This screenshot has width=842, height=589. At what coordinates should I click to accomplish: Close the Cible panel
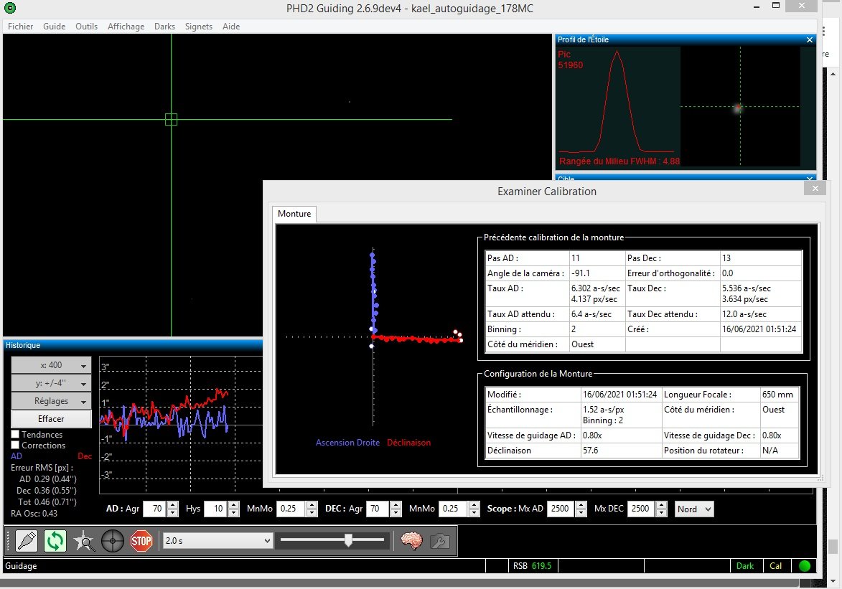(x=810, y=179)
